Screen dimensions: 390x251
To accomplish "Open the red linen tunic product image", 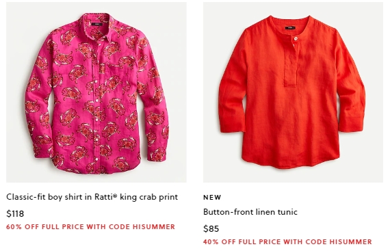I will point(293,92).
